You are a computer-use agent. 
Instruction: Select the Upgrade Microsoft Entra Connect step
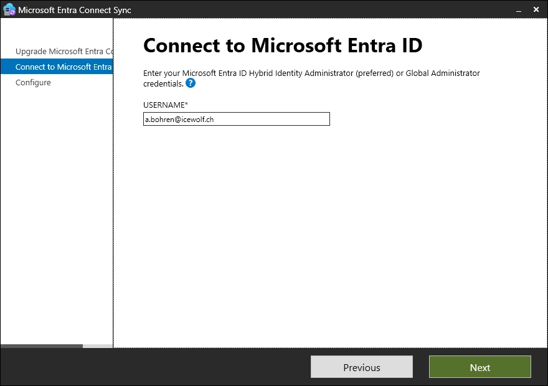click(64, 51)
